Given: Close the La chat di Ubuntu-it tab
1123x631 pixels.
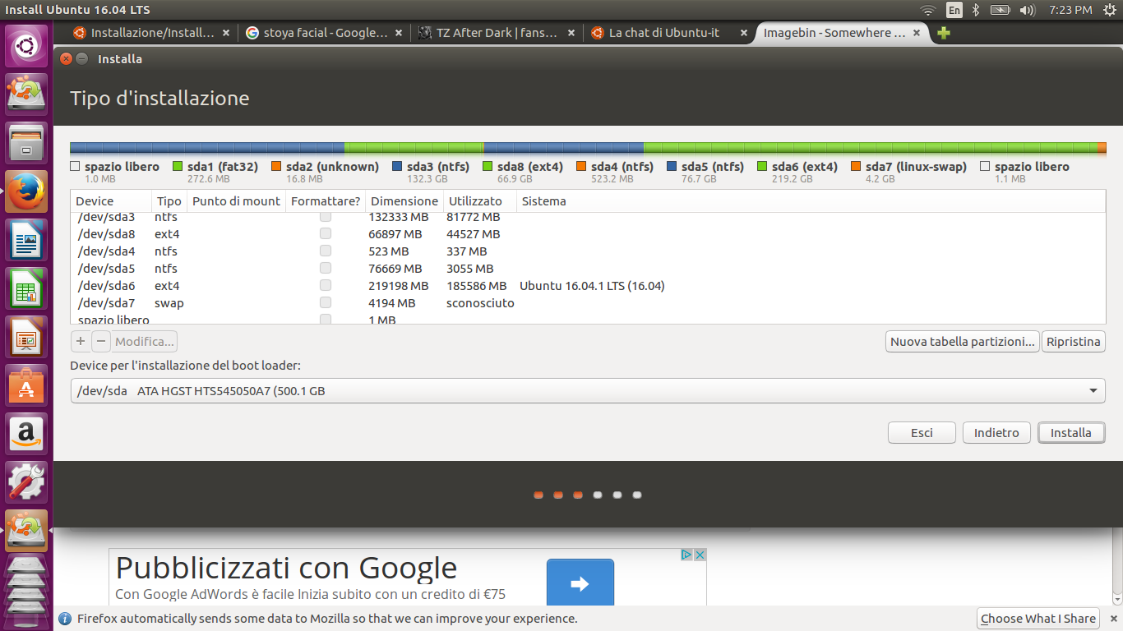Looking at the screenshot, I should point(744,33).
